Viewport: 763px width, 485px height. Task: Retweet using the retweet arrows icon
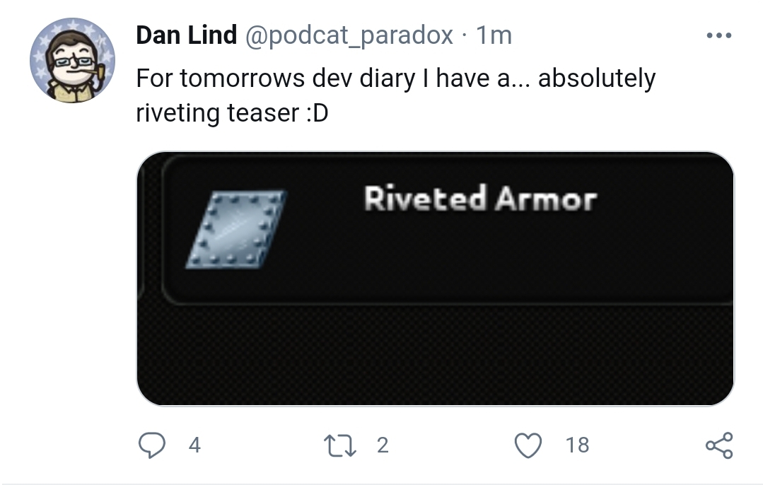tap(340, 445)
